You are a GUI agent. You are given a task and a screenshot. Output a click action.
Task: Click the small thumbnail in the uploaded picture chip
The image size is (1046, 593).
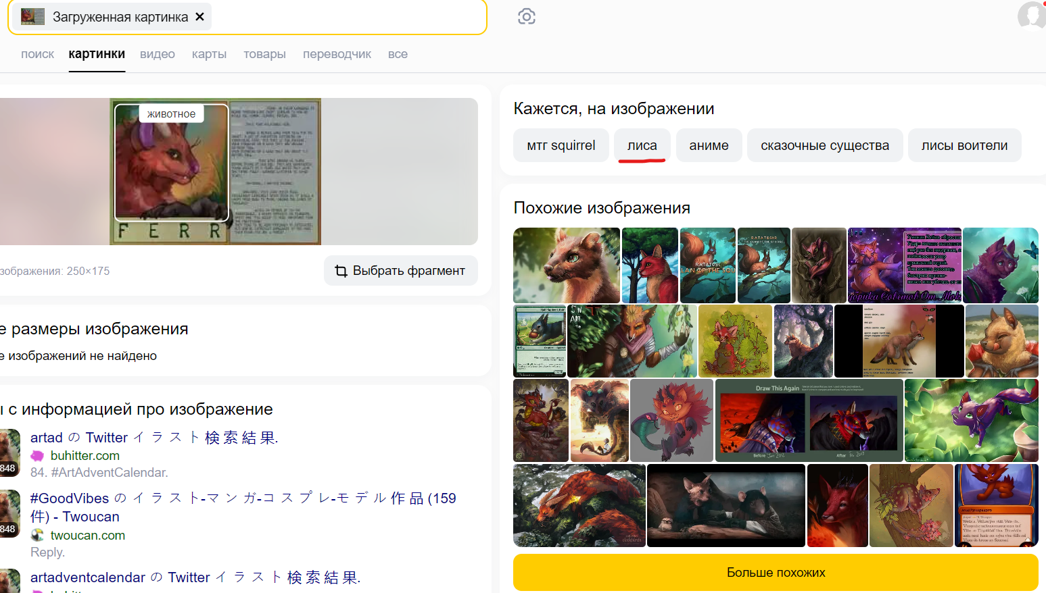pyautogui.click(x=32, y=17)
